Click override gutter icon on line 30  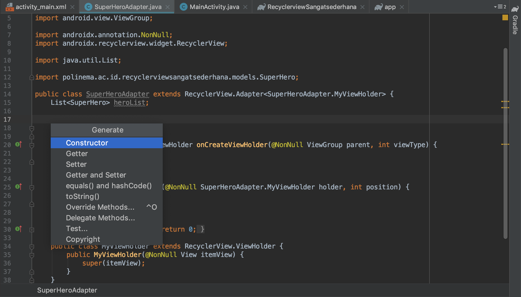[19, 229]
